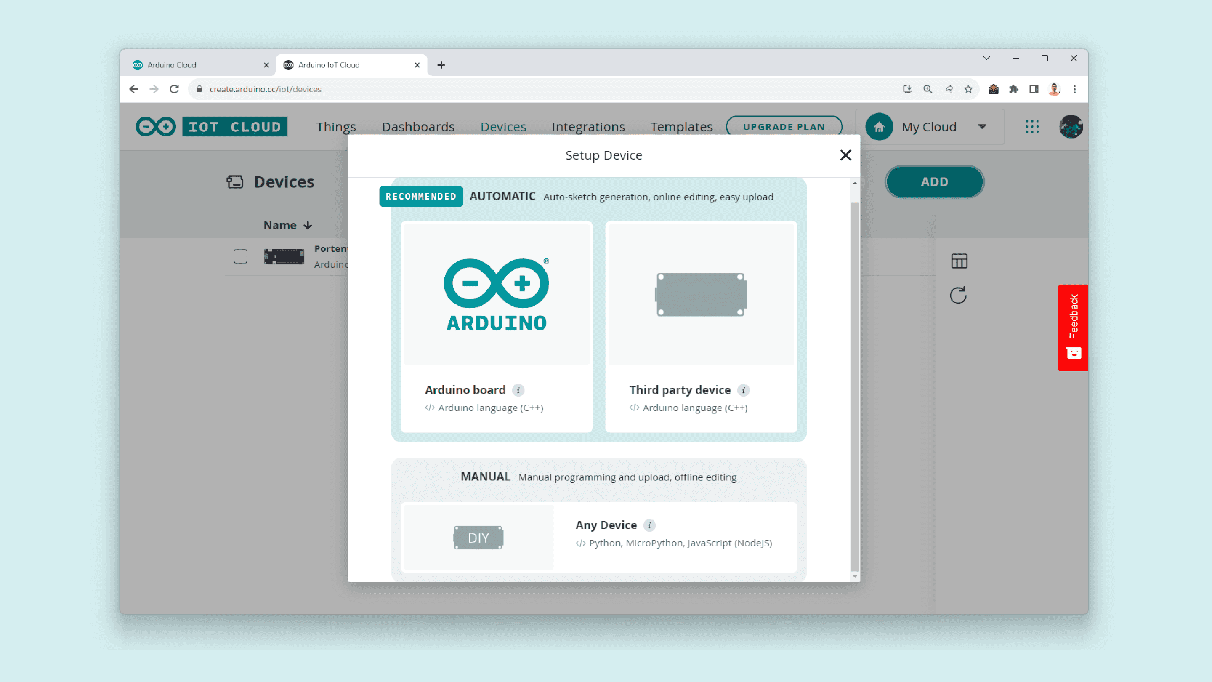Sort devices by Name column arrow
Viewport: 1212px width, 682px height.
308,226
